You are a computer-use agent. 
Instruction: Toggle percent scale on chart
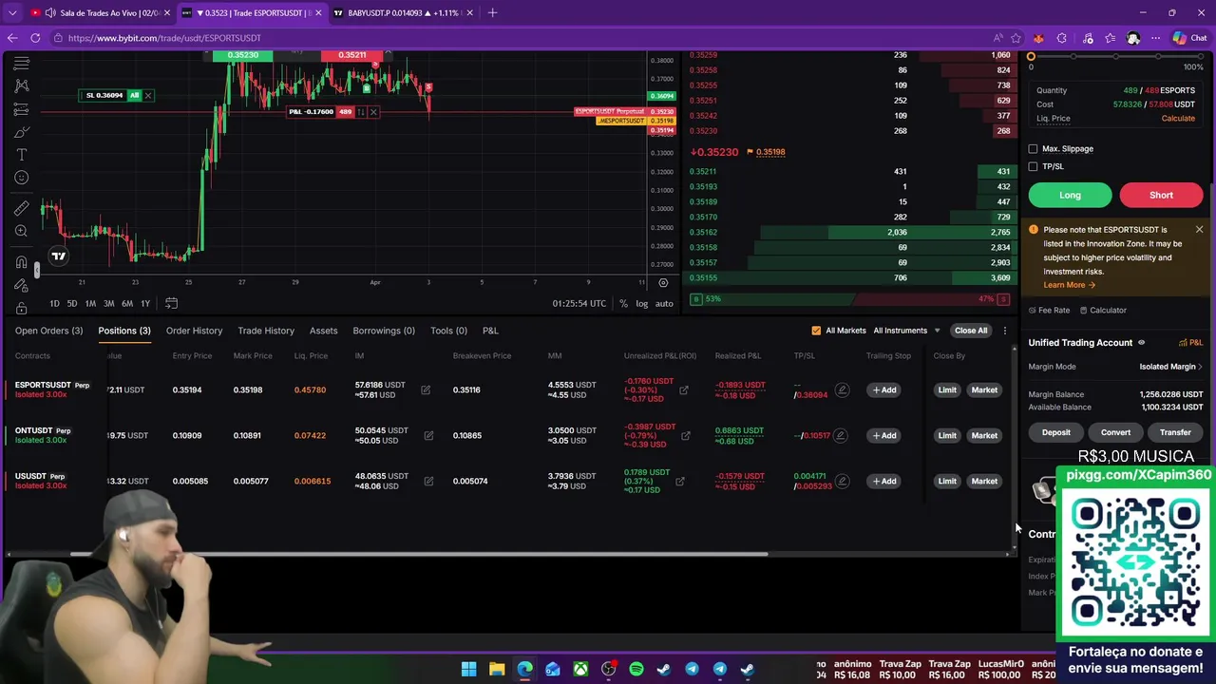click(623, 304)
